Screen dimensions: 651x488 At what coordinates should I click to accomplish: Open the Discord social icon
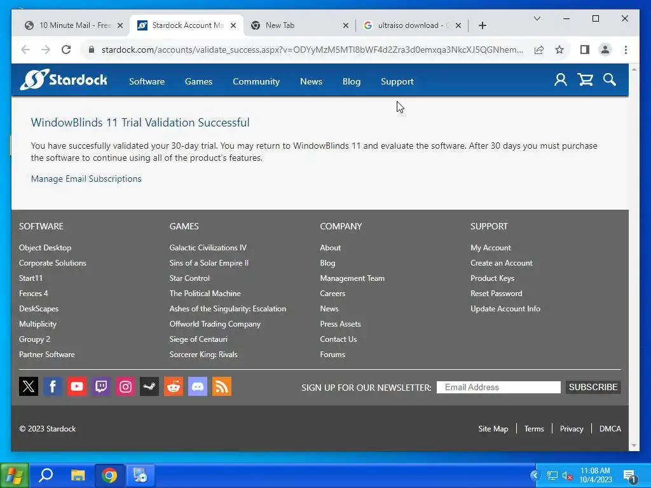[198, 386]
